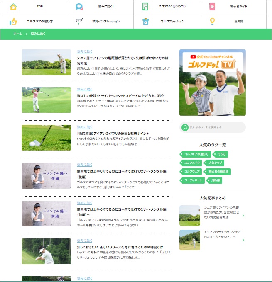This screenshot has width=272, height=282.
Task: Select the 人気クラブ tag
Action: 214,163
